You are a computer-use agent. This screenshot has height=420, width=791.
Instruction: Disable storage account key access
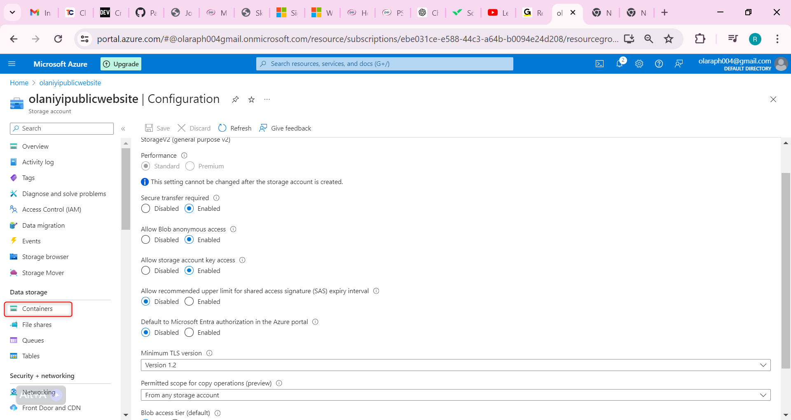point(145,271)
